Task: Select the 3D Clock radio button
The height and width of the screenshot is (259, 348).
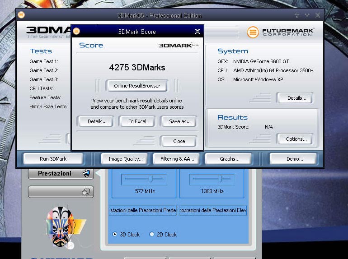Action: 115,234
